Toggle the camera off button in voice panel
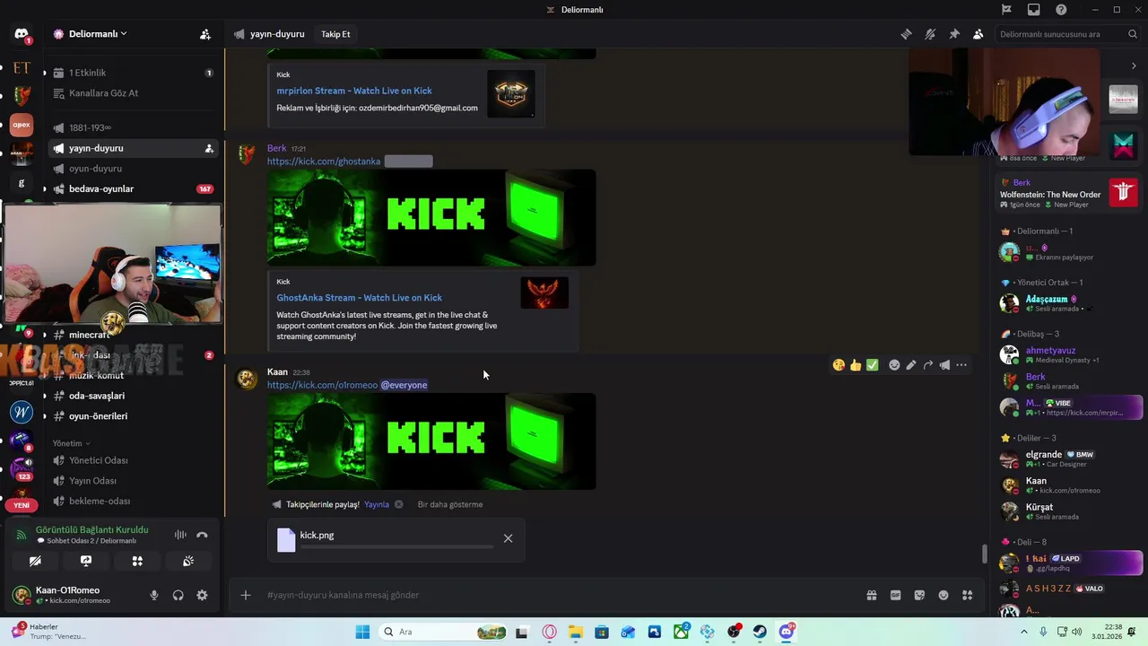This screenshot has height=646, width=1148. click(x=35, y=561)
